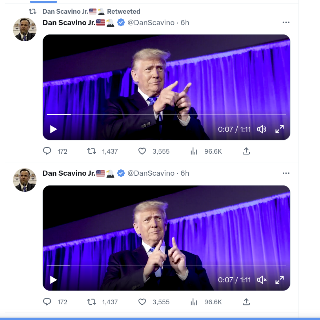Like the first tweet
320x320 pixels.
[142, 151]
